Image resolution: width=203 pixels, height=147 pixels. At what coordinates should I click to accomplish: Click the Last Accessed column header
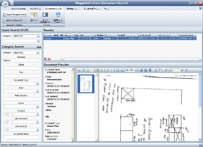tap(147, 35)
